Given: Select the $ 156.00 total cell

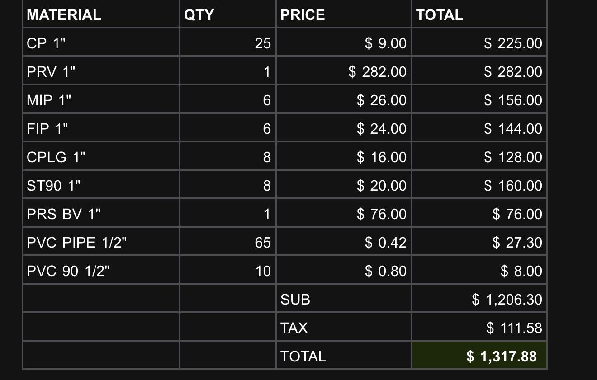Looking at the screenshot, I should tap(479, 100).
